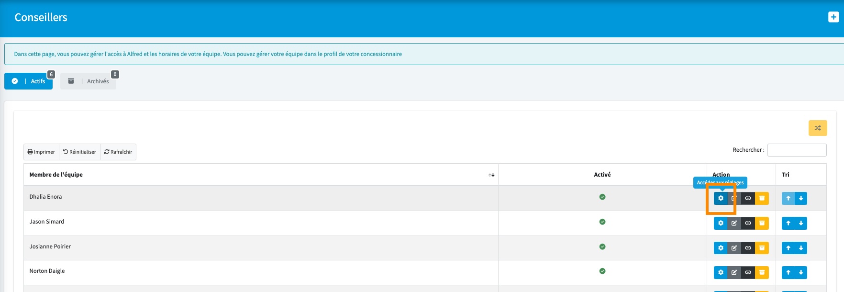The image size is (844, 292).
Task: Focus the Rechercher search field
Action: tap(797, 150)
